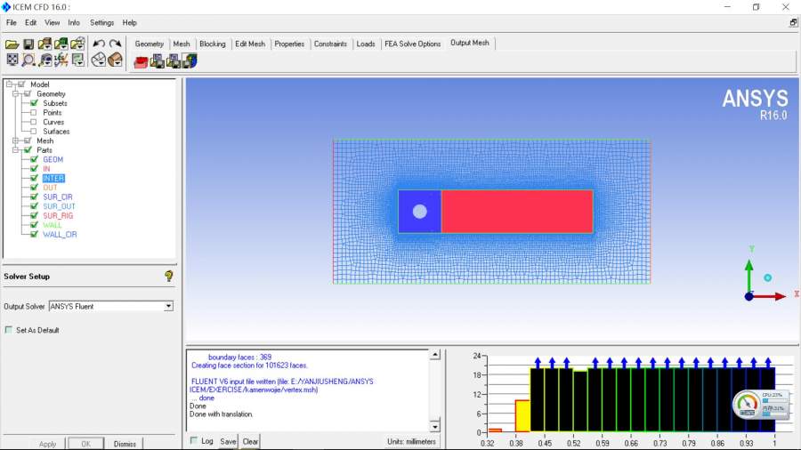This screenshot has height=450, width=801.
Task: Select the WALL_CIR part in tree
Action: (60, 235)
